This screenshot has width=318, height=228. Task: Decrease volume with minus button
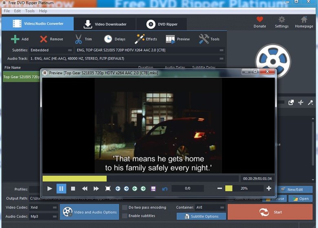[x=220, y=189]
